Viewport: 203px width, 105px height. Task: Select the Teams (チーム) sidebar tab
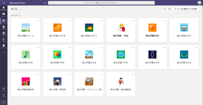(x=4, y=21)
